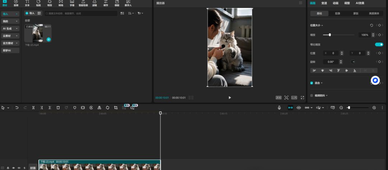Image resolution: width=388 pixels, height=170 pixels.
Task: Select the 美颜美体 beauty sub-tab
Action: point(374,14)
